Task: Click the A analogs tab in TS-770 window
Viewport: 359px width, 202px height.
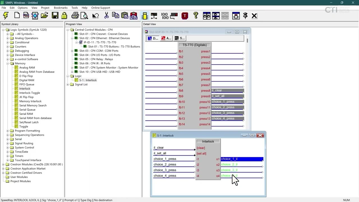Action: [166, 38]
